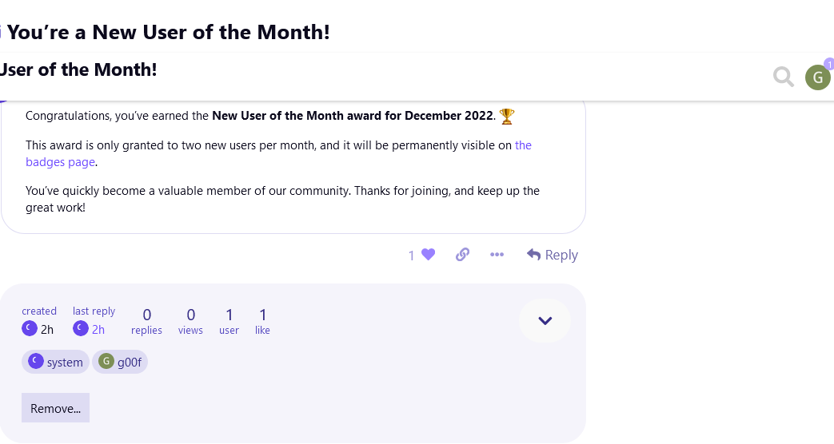This screenshot has height=444, width=834.
Task: Click the 1 like count statistic
Action: [x=263, y=320]
